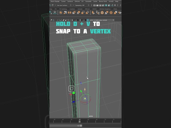This screenshot has width=171, height=128.
Task: Open the Help menu
Action: (x=116, y=1)
